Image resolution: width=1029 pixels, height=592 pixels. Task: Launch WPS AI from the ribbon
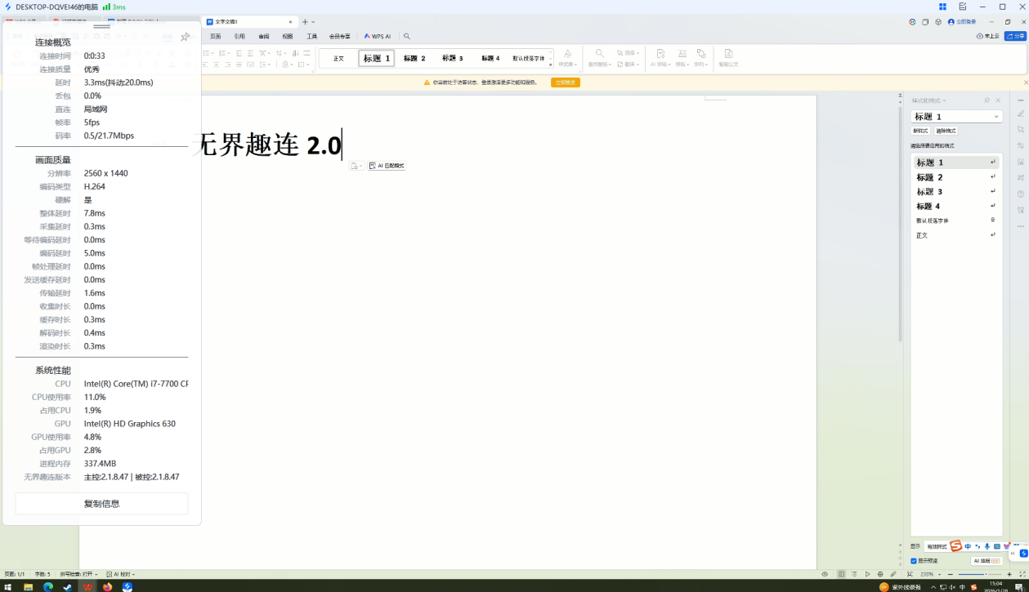[378, 37]
